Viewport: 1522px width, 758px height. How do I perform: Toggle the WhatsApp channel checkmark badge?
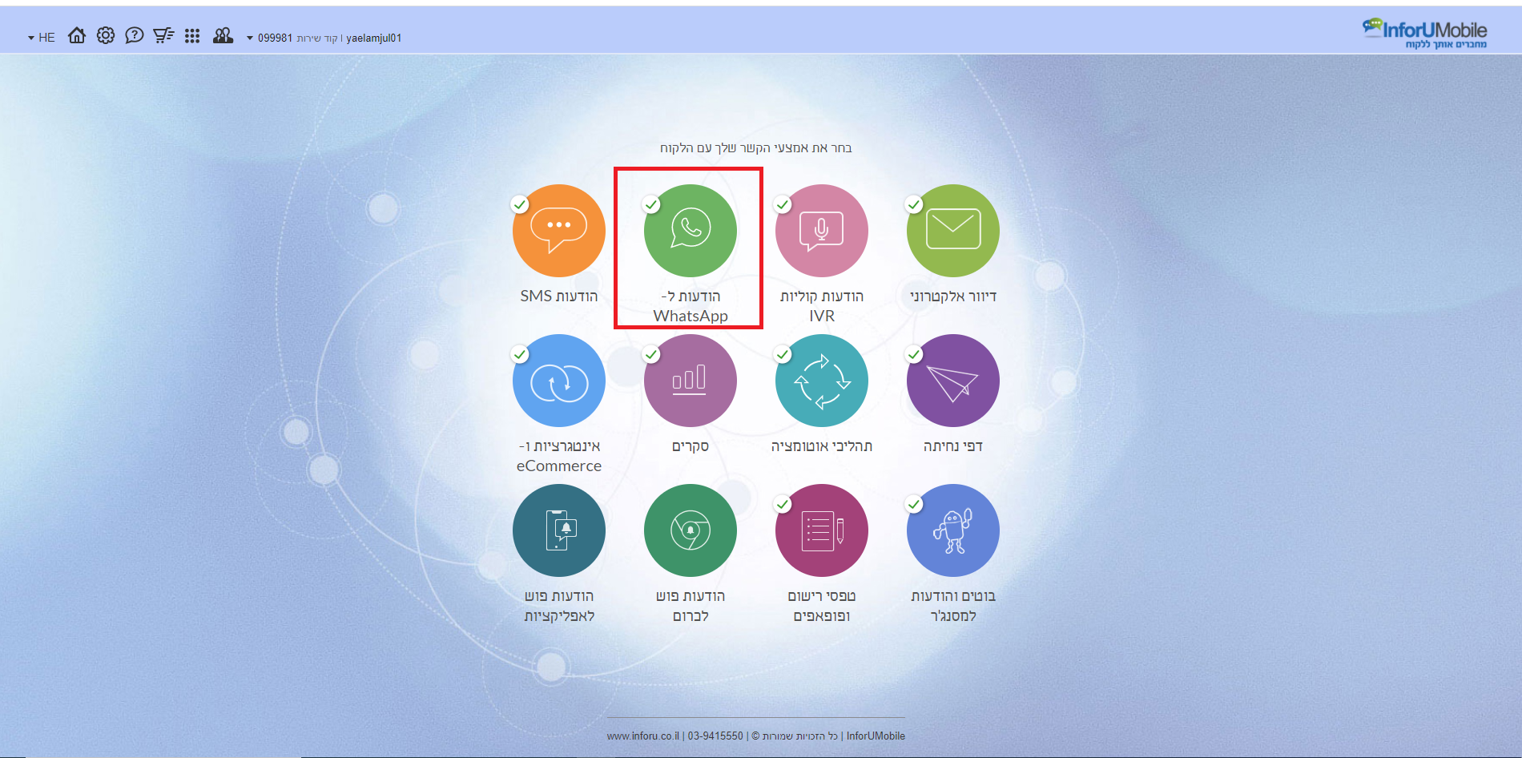[651, 204]
